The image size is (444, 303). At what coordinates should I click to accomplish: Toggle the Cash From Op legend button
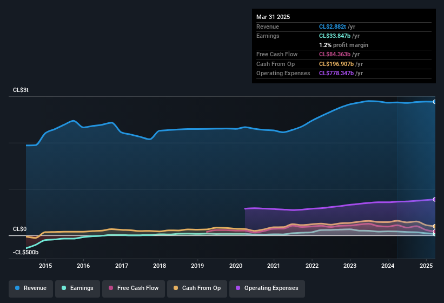click(x=197, y=288)
